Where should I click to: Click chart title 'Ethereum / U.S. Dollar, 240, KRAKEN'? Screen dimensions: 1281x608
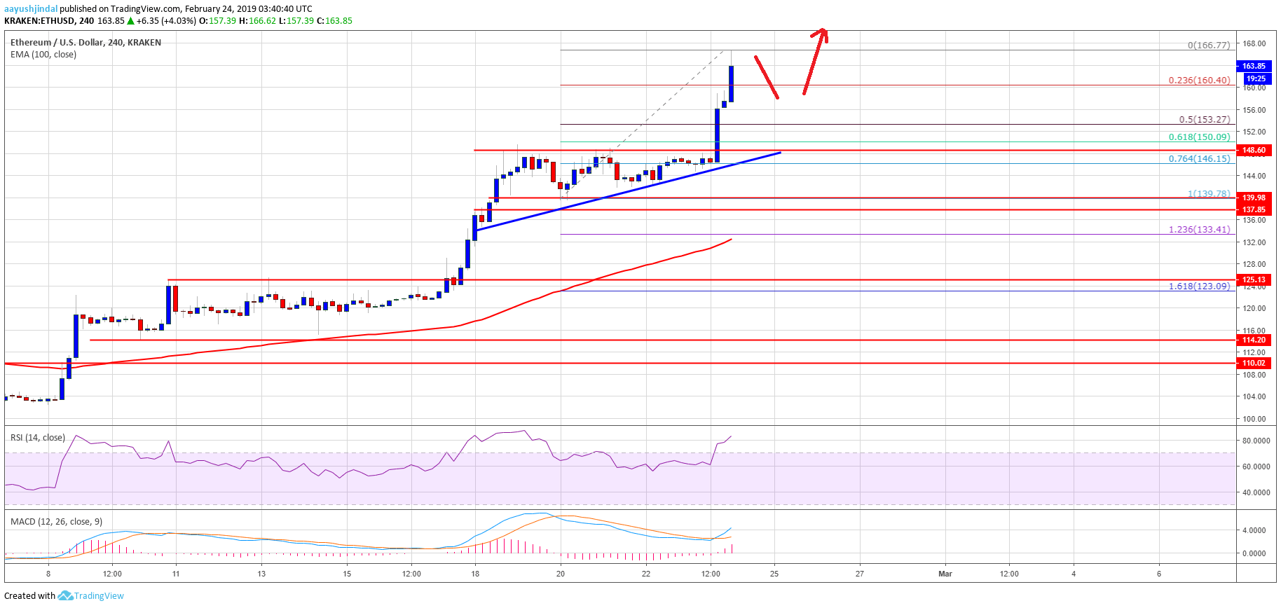point(85,43)
